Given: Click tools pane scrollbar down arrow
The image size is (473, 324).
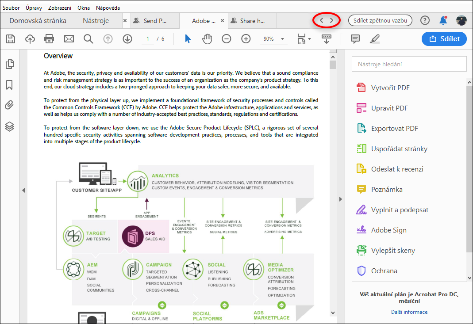Looking at the screenshot, I should pyautogui.click(x=469, y=278).
